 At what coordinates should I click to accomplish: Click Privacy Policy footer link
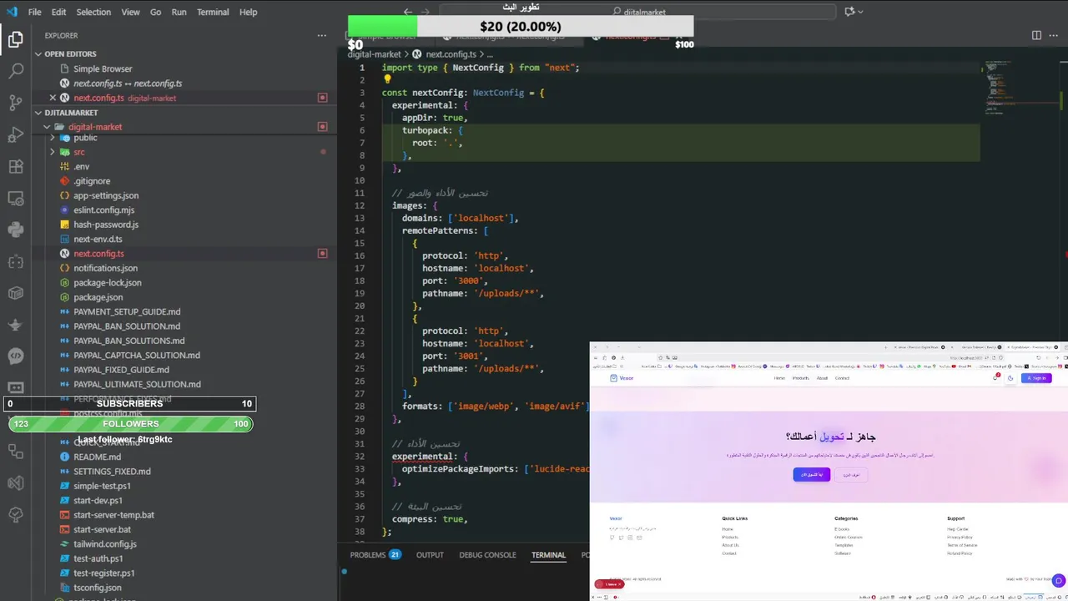coord(960,538)
